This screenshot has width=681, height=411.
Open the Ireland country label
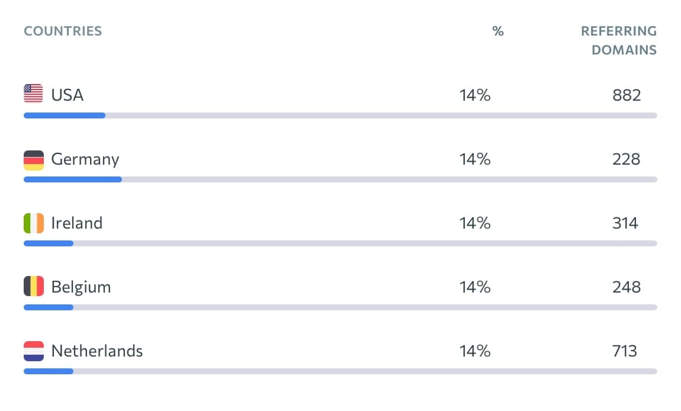[x=77, y=223]
